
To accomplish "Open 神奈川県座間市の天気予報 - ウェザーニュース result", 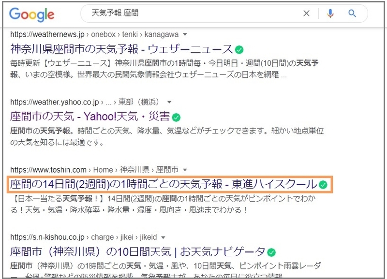I will [121, 49].
